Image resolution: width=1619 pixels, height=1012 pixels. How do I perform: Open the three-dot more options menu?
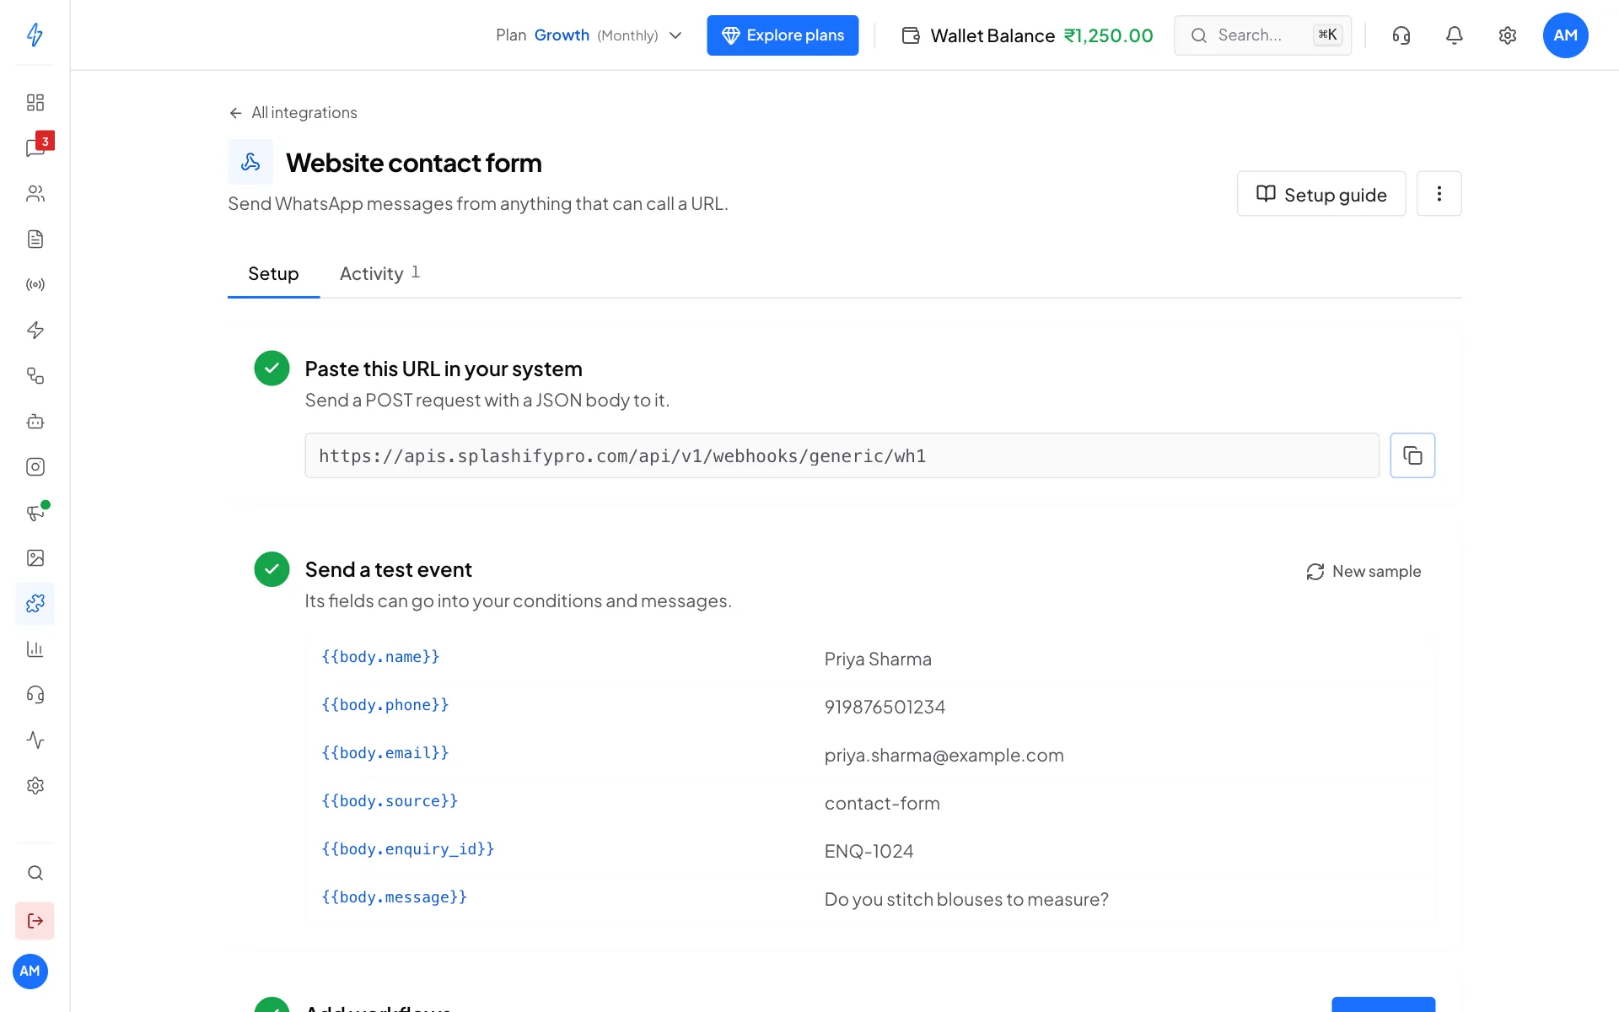click(x=1439, y=194)
